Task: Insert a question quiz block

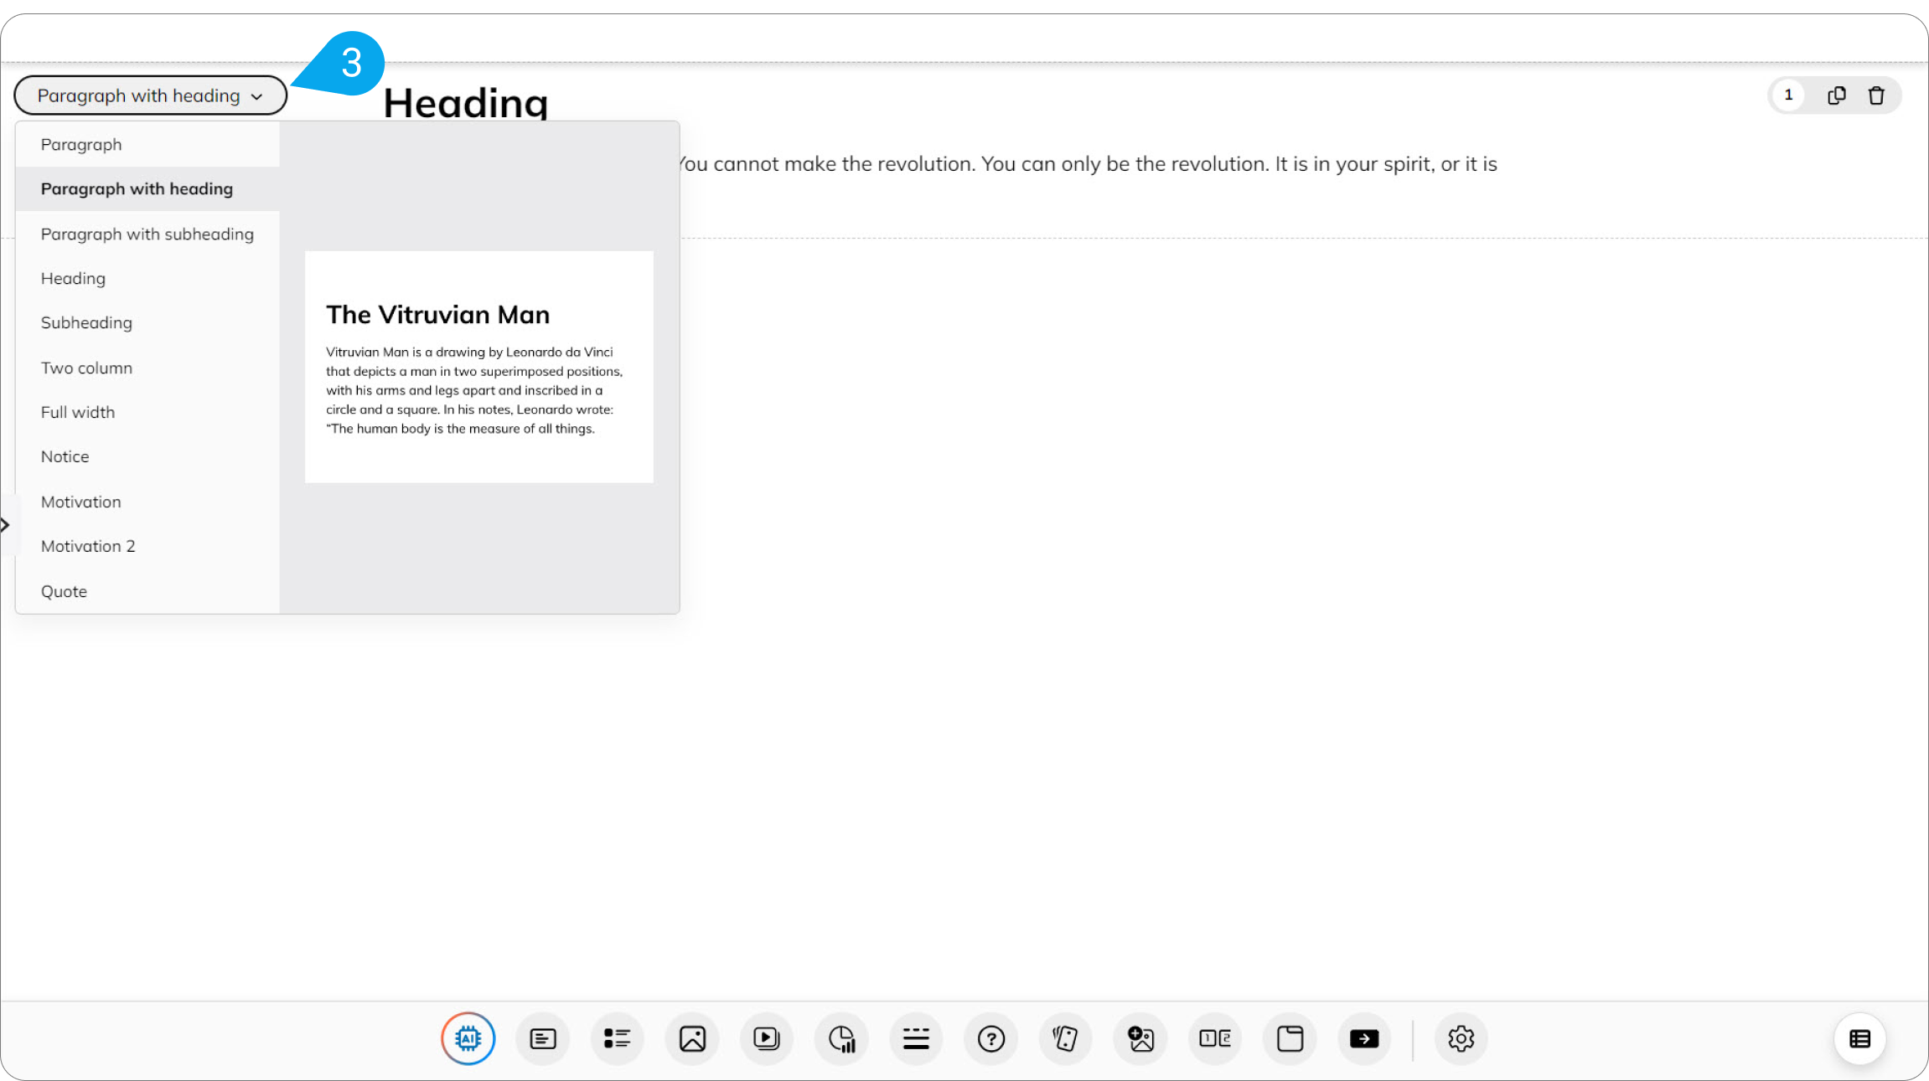Action: pyautogui.click(x=991, y=1038)
